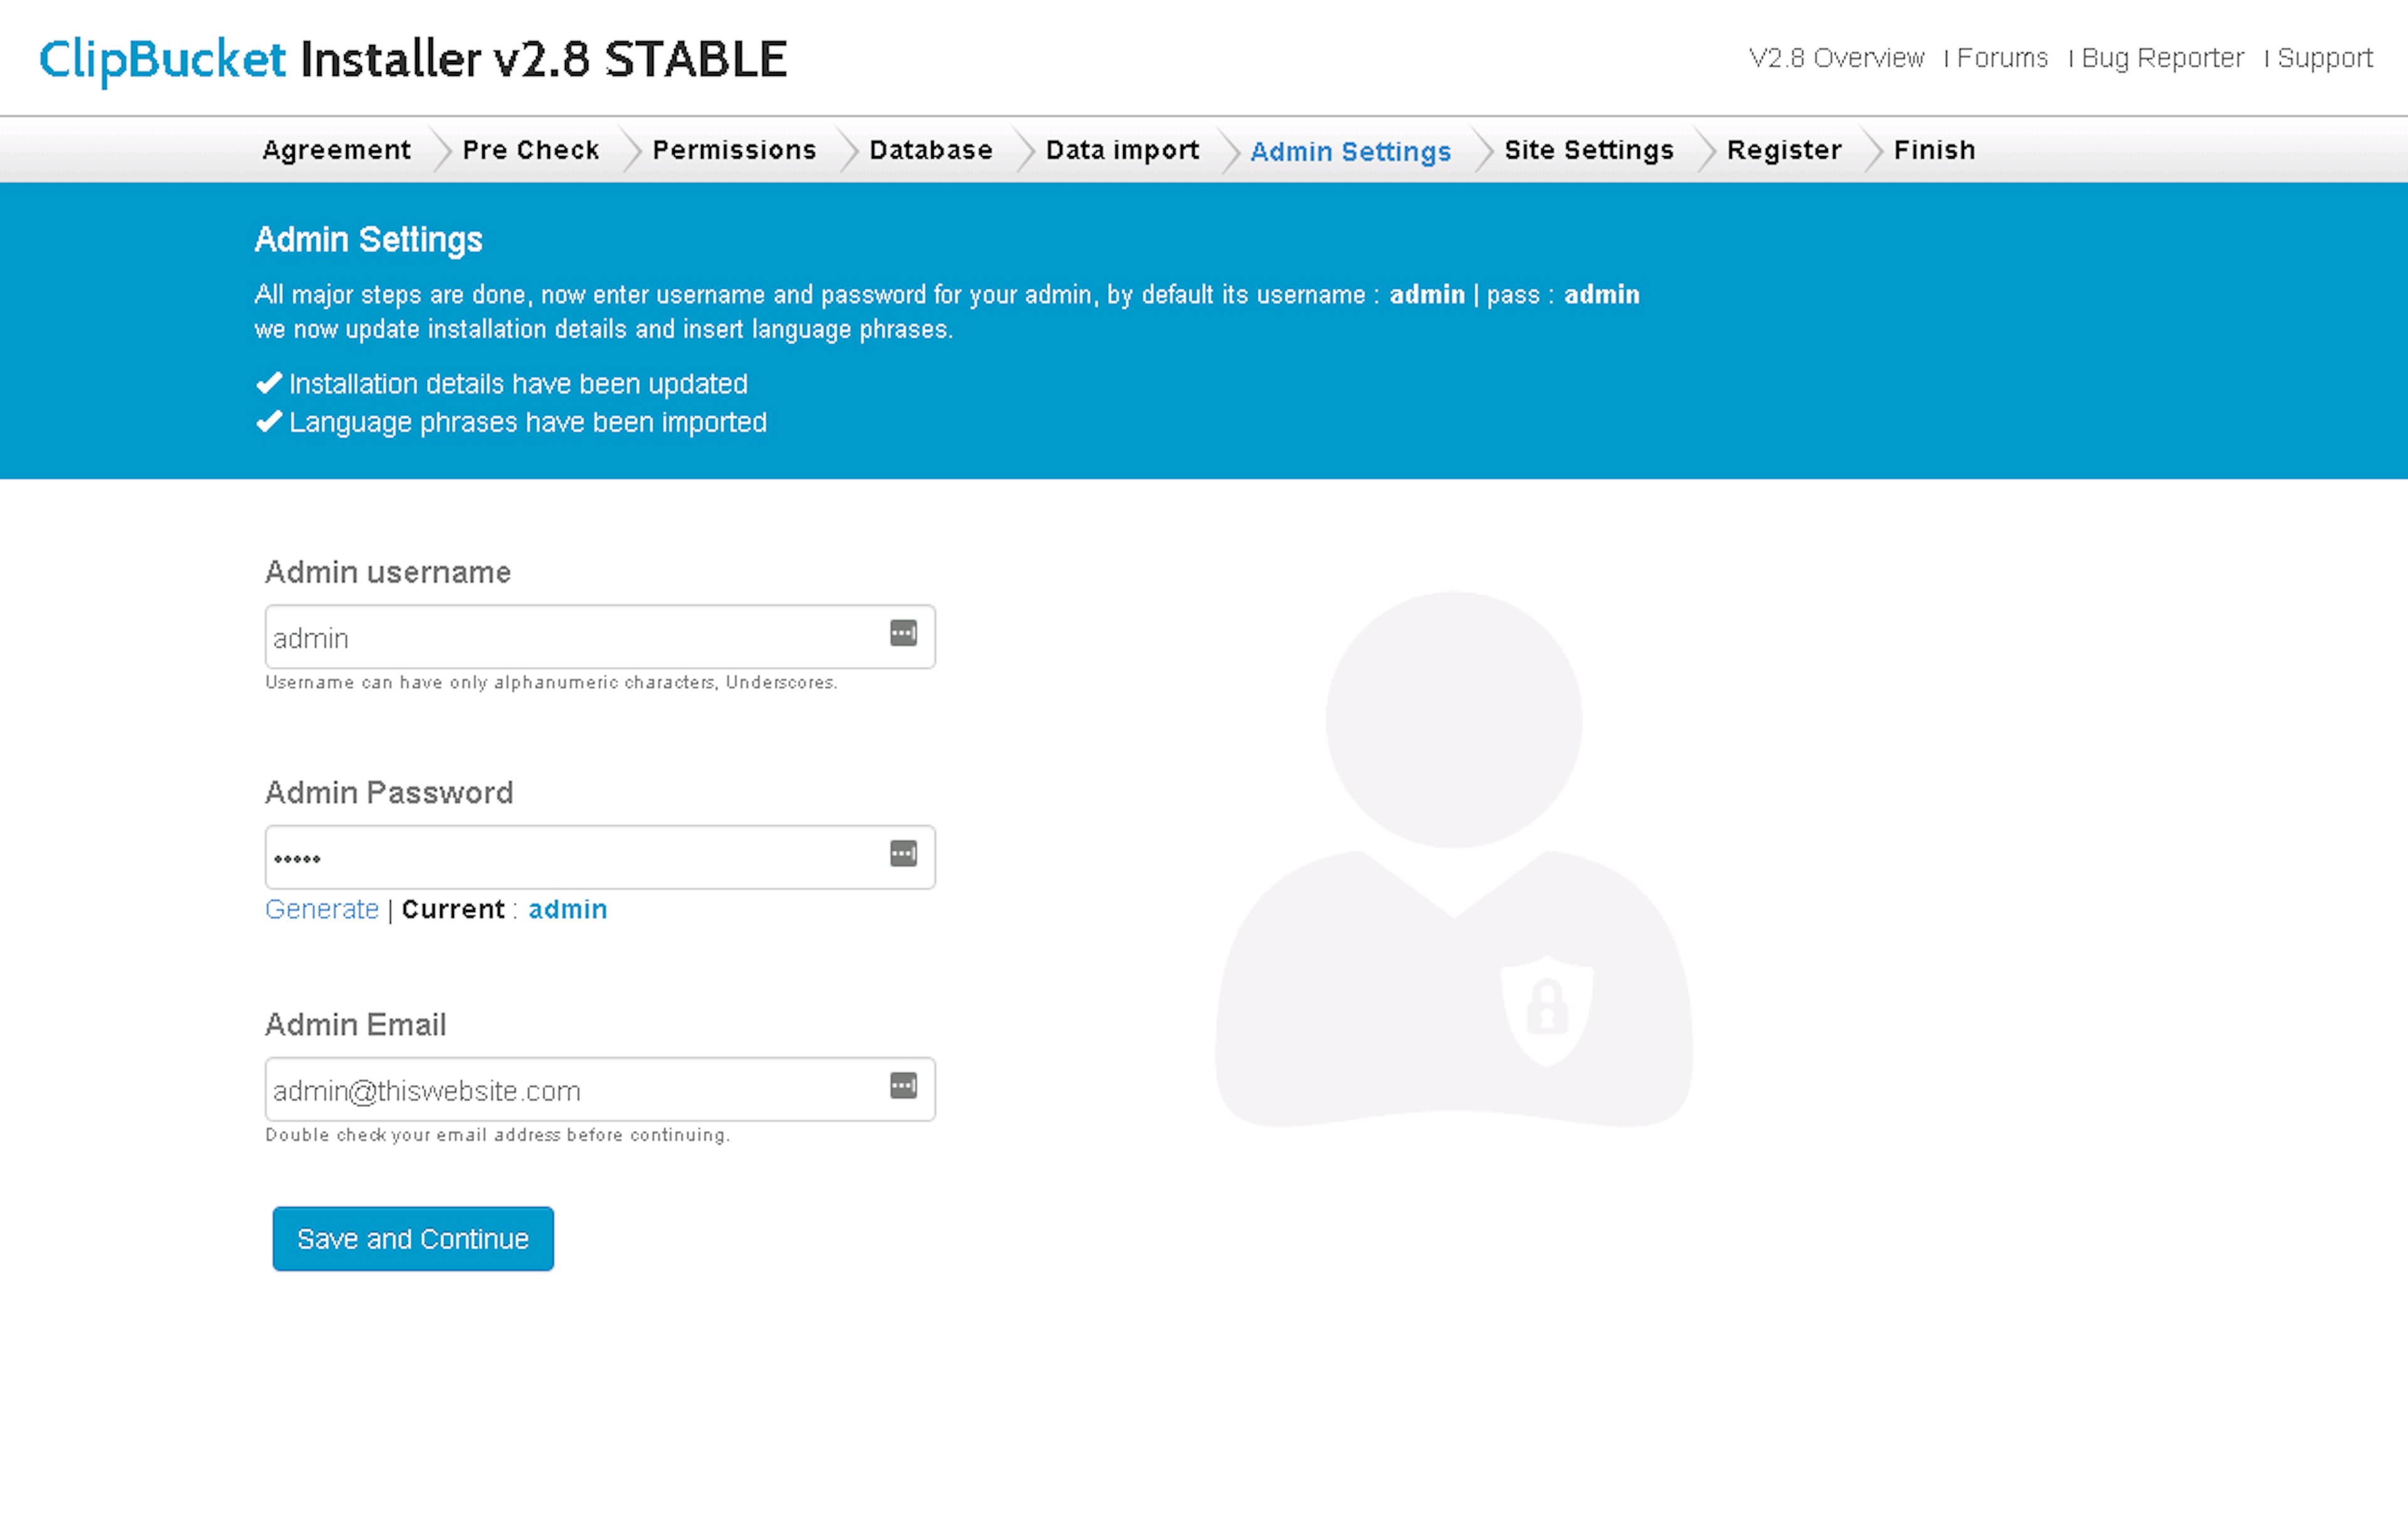Open the Database step
This screenshot has width=2408, height=1538.
tap(930, 150)
